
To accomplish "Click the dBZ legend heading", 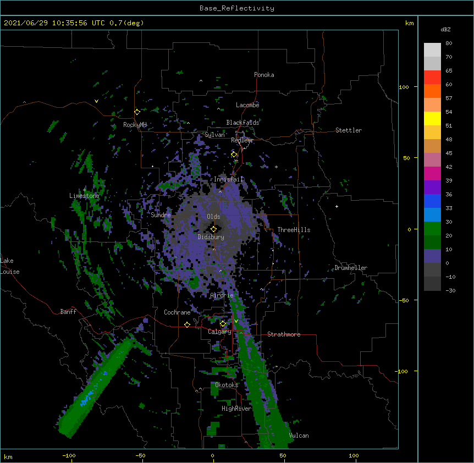I will (445, 30).
